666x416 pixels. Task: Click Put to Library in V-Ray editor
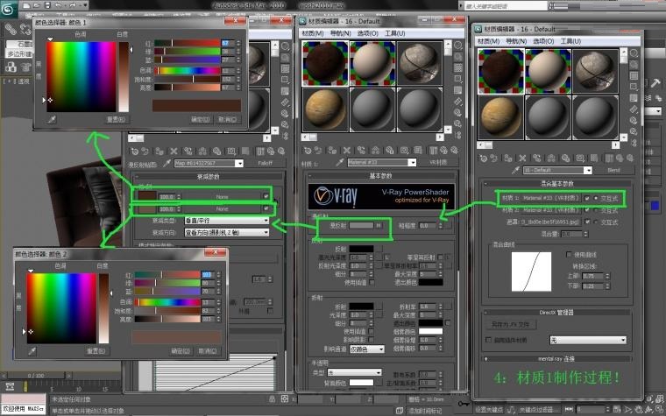[x=389, y=151]
